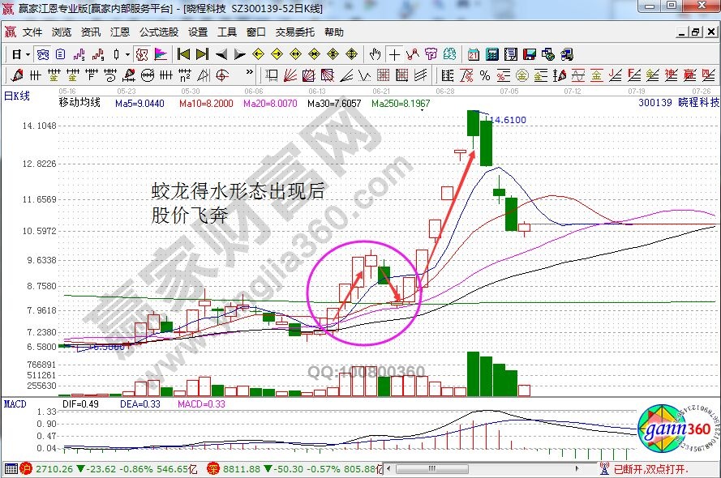Click the hand pan tool icon
Viewport: 721px width, 478px height.
tap(375, 54)
